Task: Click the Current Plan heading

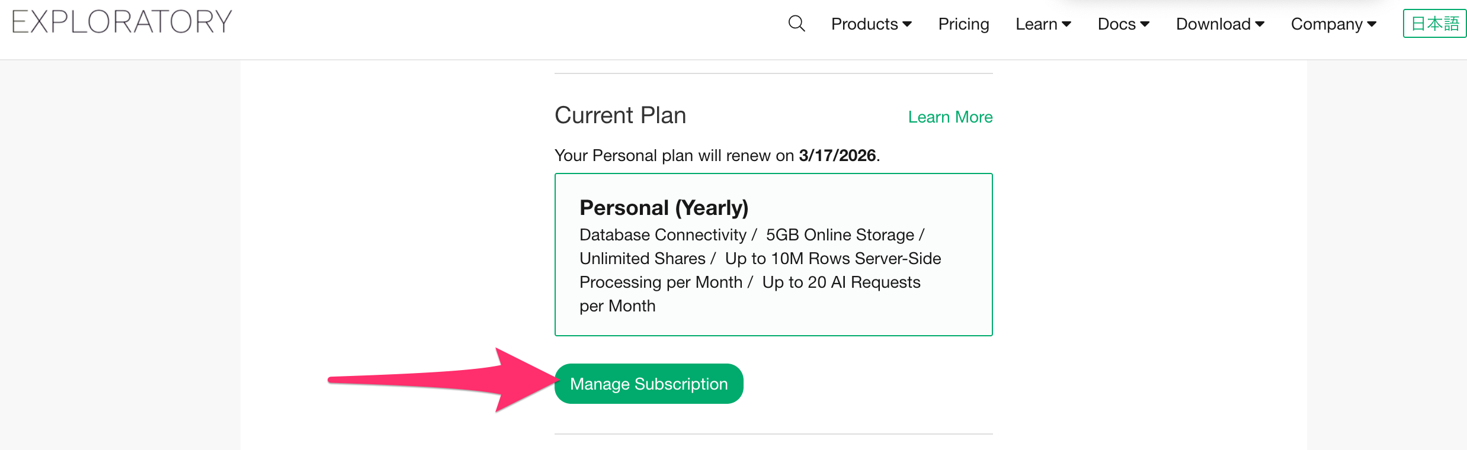Action: [620, 115]
